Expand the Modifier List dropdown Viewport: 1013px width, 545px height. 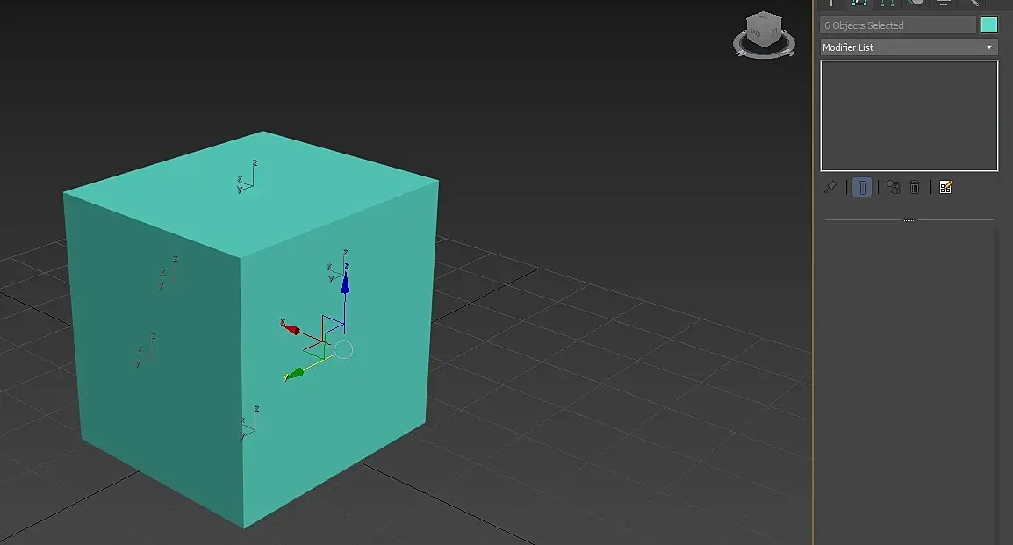click(909, 47)
